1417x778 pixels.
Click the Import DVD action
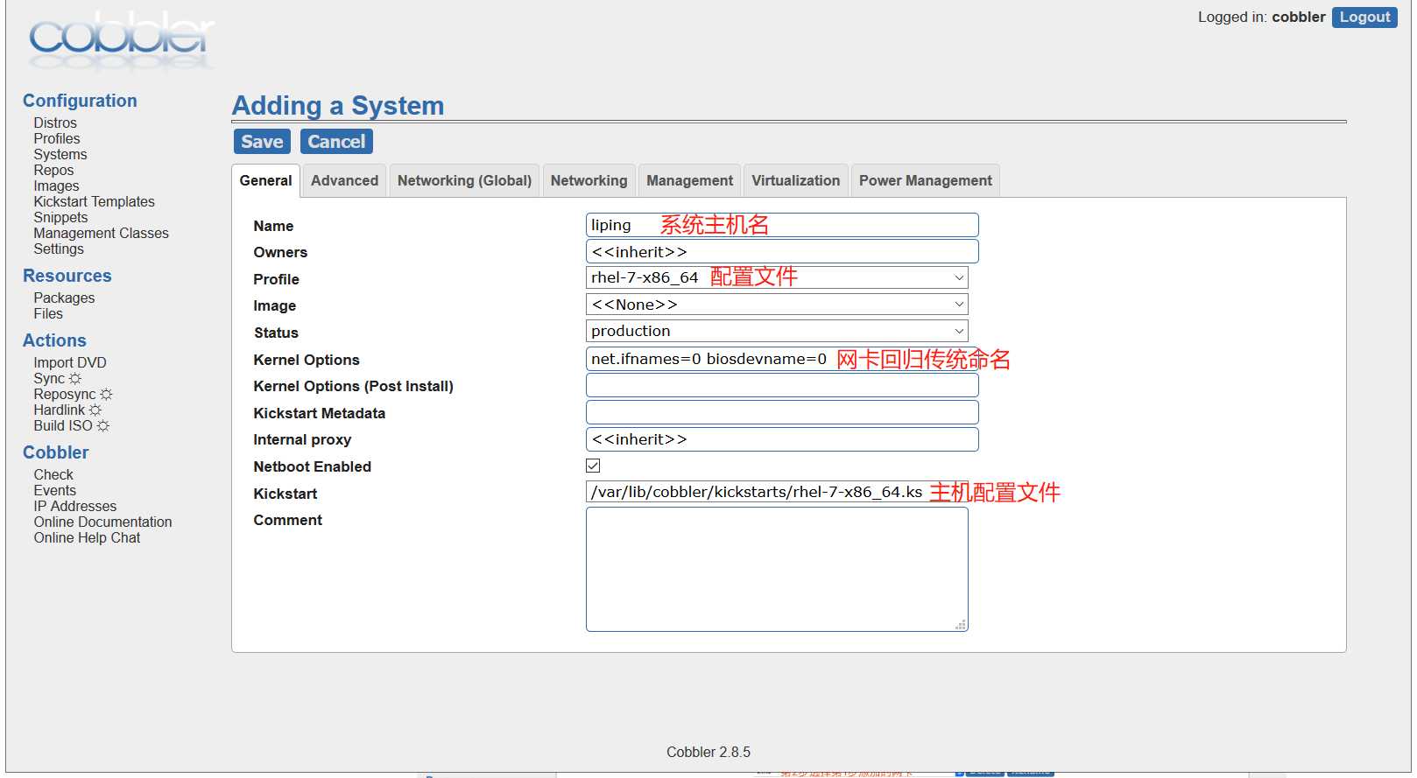(70, 362)
